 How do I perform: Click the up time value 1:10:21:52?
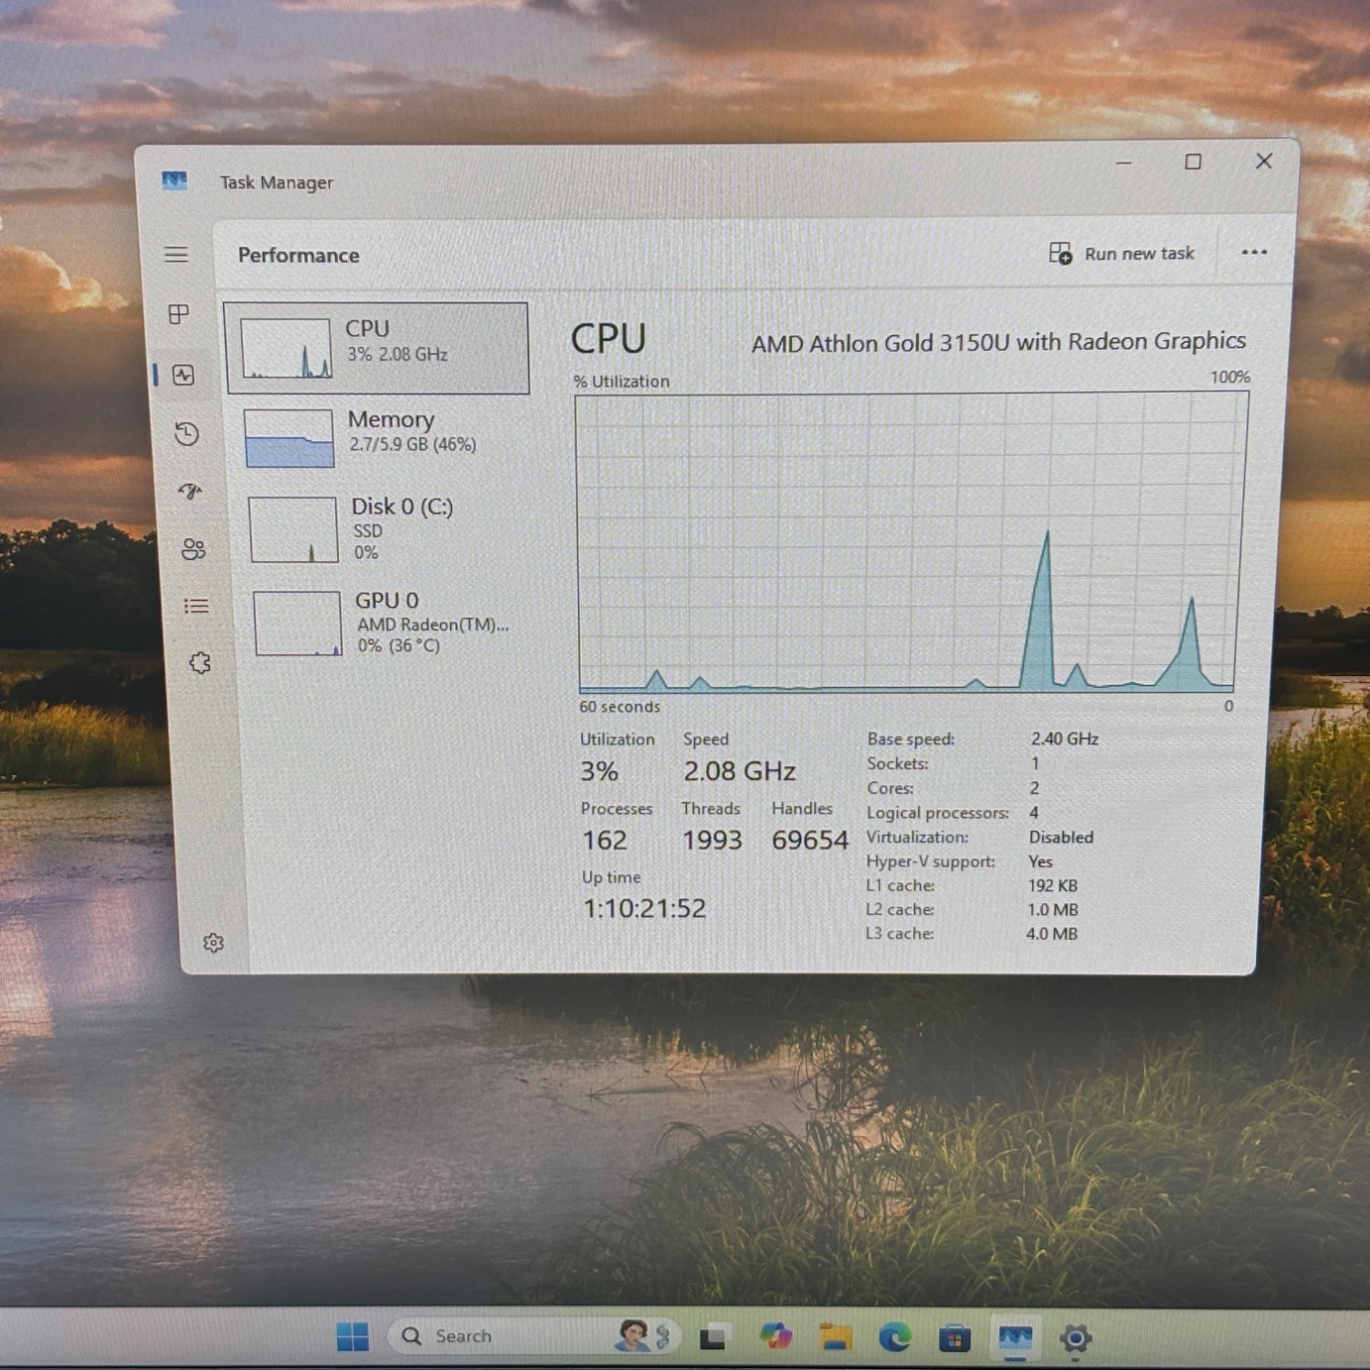coord(645,909)
